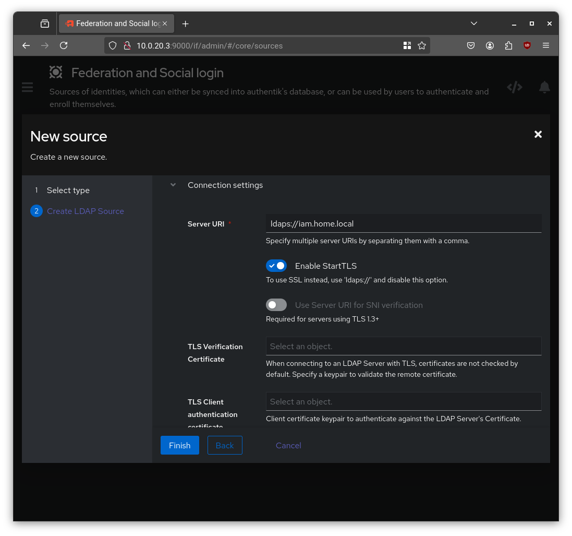The width and height of the screenshot is (572, 536).
Task: Open the Firefox account icon
Action: [x=490, y=45]
